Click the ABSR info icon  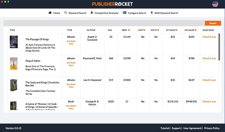coord(129,30)
